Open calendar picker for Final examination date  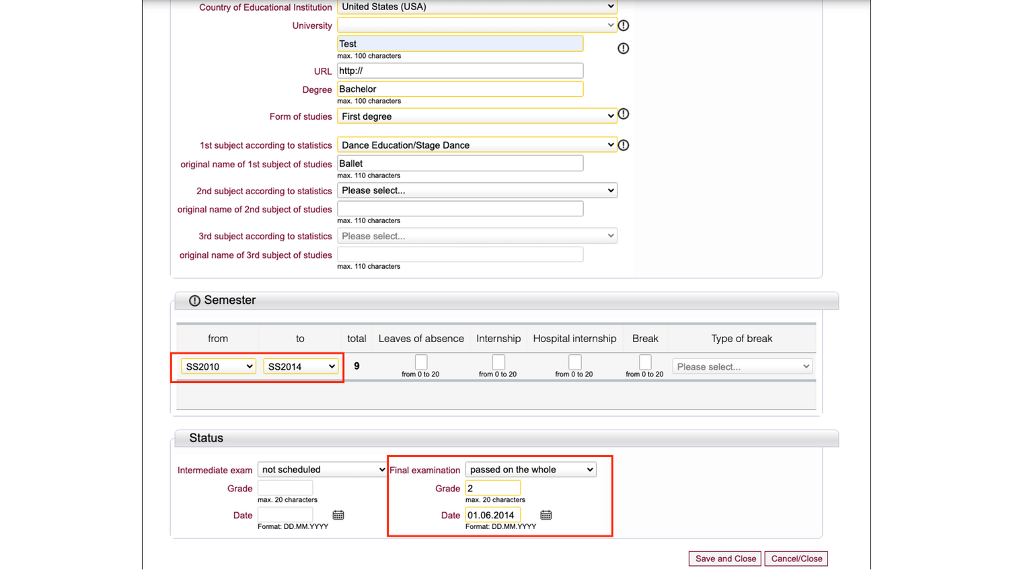546,515
